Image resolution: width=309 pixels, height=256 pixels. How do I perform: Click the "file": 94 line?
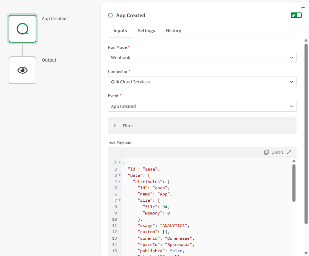tap(156, 207)
